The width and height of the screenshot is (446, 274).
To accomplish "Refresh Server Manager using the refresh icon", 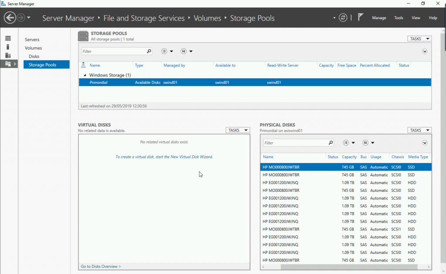I will click(x=343, y=18).
